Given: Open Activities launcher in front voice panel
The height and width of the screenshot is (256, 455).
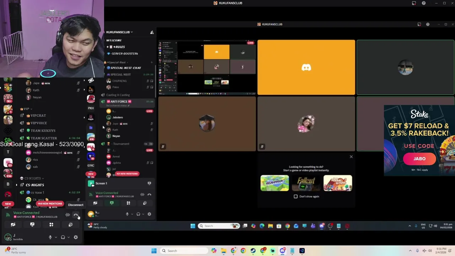Looking at the screenshot, I should (x=51, y=225).
